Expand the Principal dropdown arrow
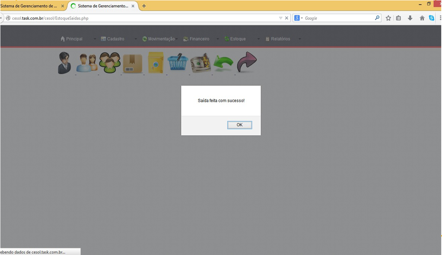This screenshot has width=442, height=255. coord(95,39)
